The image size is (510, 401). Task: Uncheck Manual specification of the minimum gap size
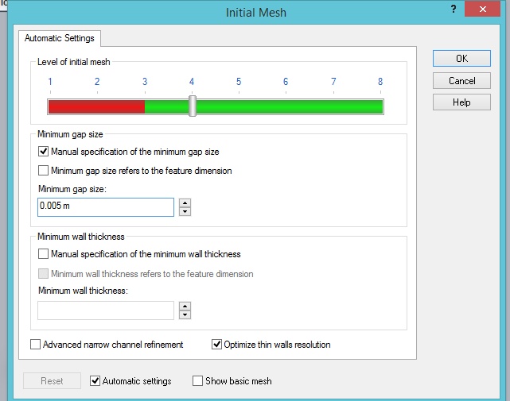43,152
